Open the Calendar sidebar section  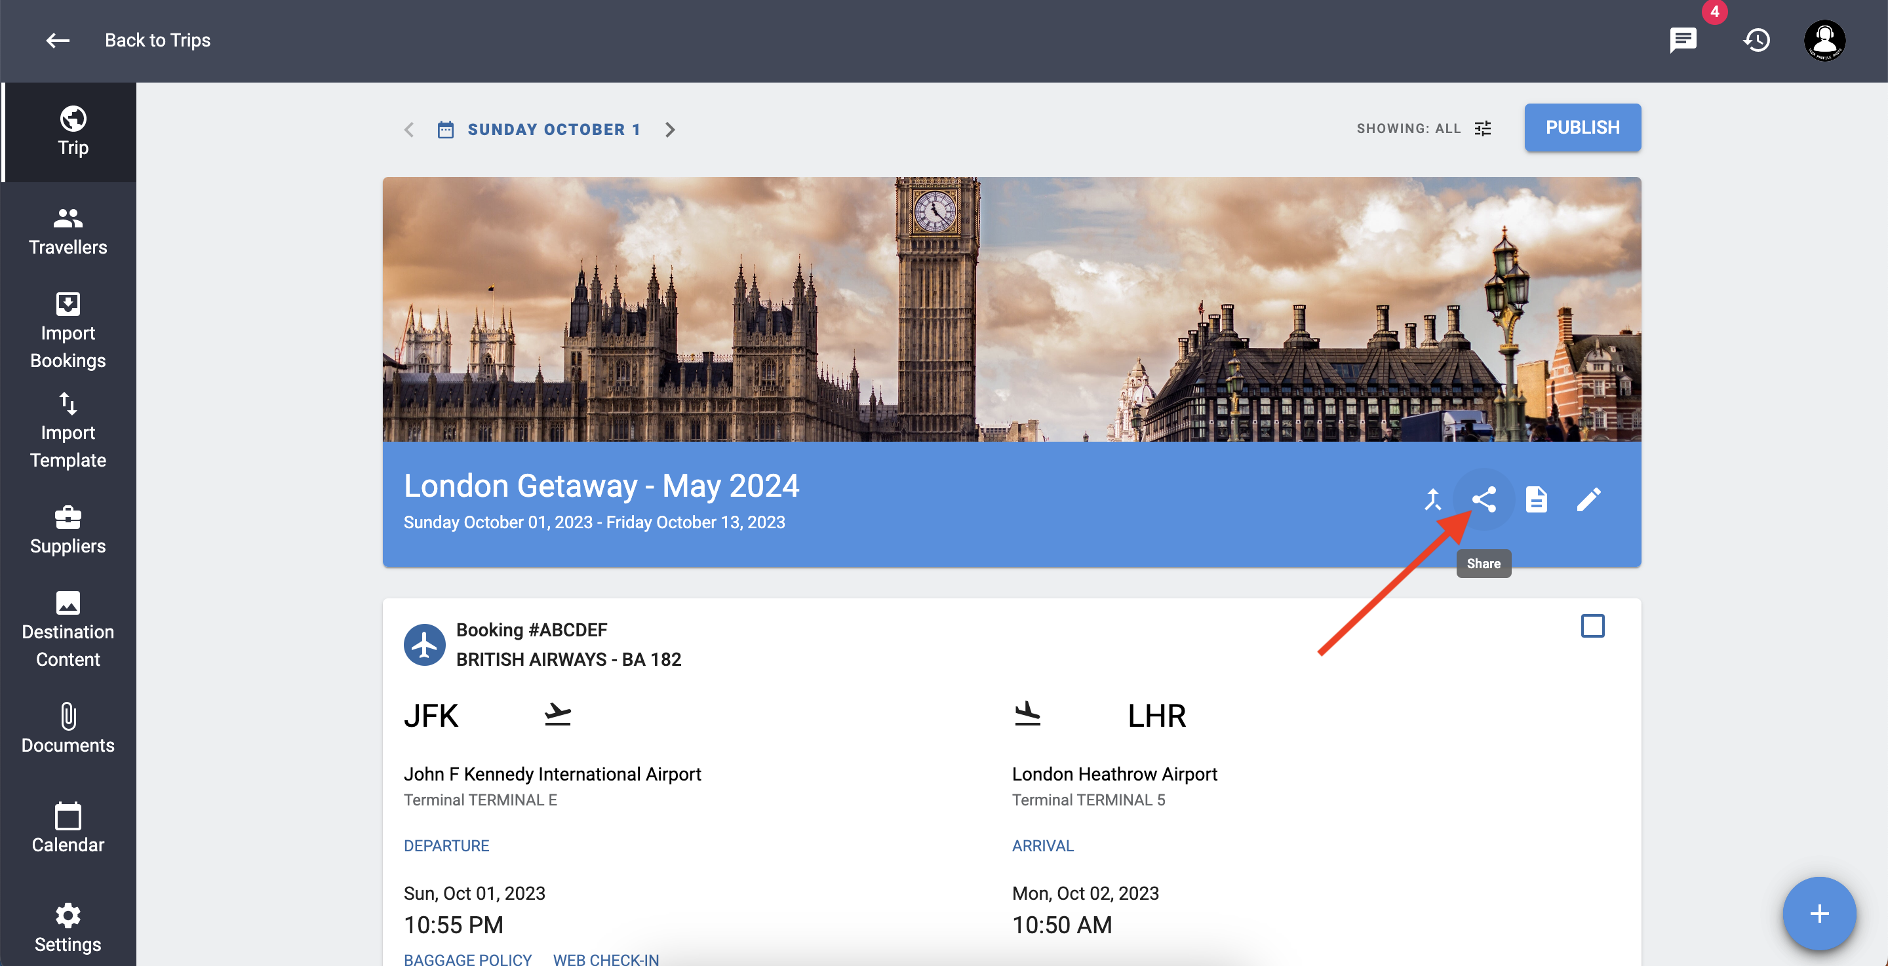(68, 829)
